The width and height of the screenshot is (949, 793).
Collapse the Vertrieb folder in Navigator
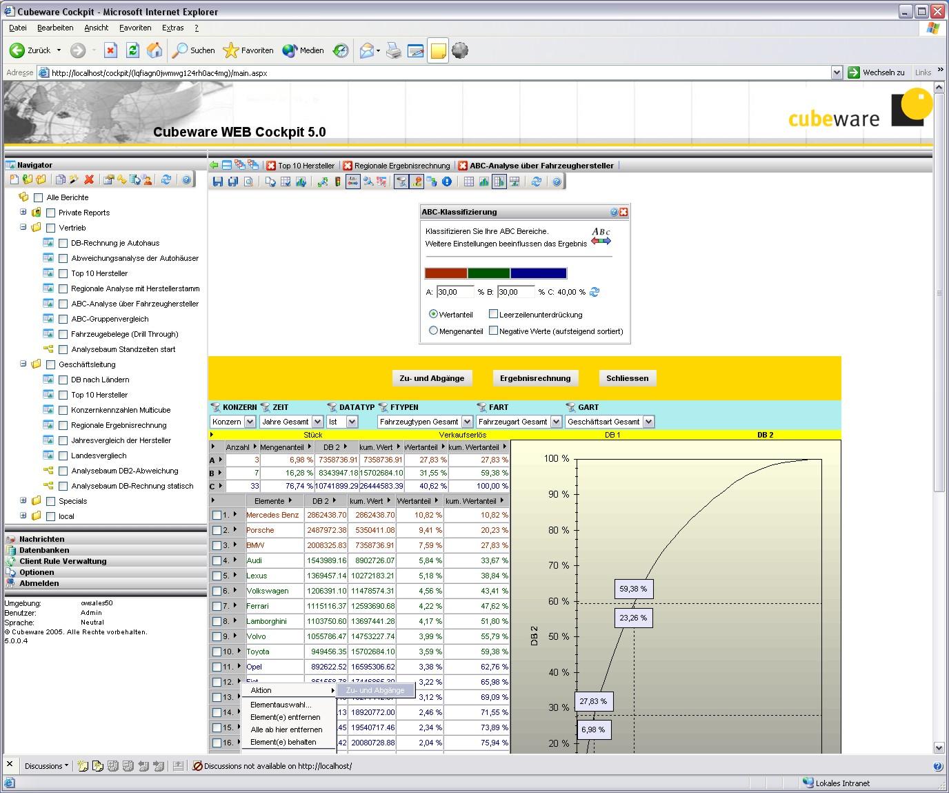[23, 227]
